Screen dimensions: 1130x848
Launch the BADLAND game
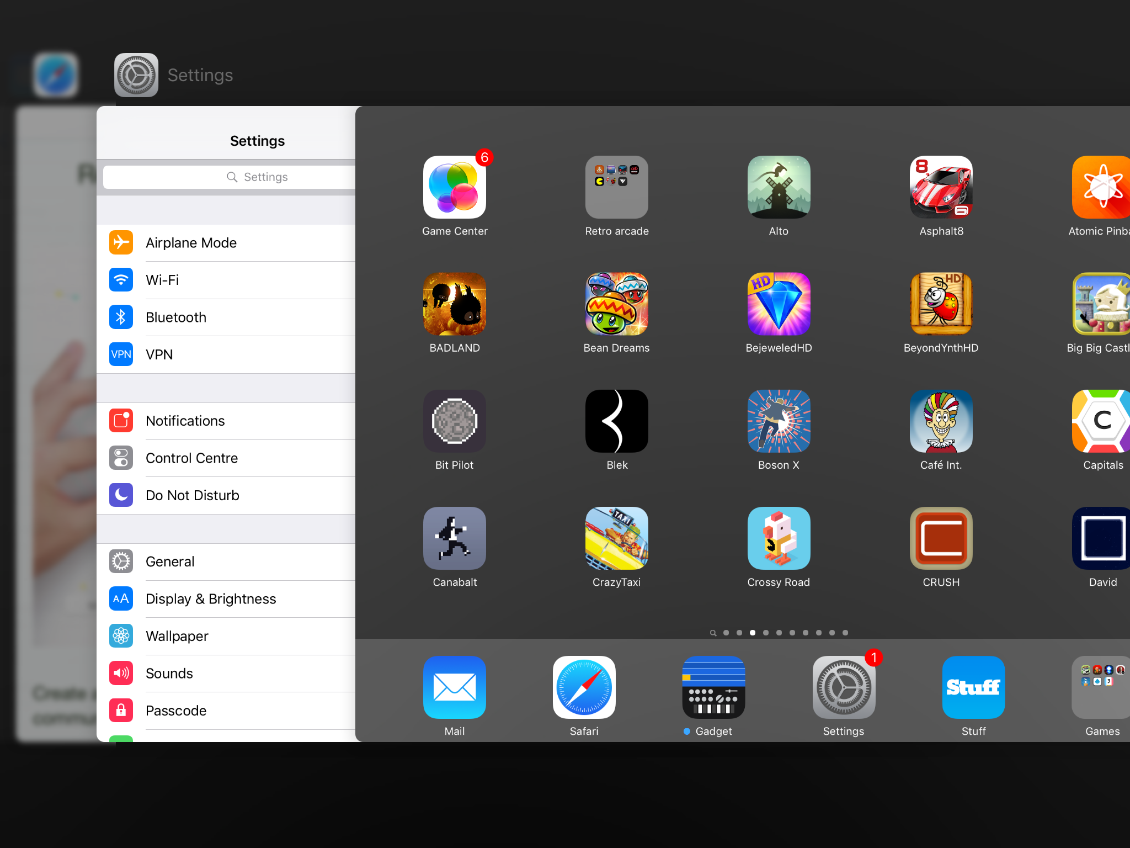tap(455, 304)
